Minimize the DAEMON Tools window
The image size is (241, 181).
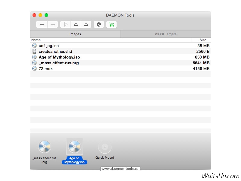coord(40,15)
